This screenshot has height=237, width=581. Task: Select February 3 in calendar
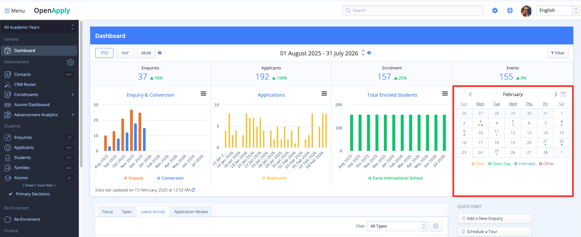[x=480, y=123]
